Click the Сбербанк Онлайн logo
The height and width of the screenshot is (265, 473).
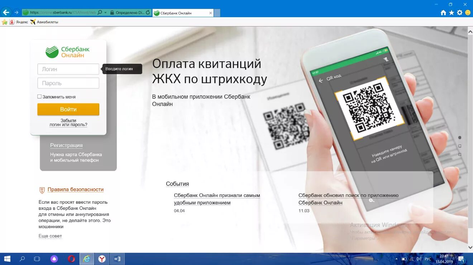(68, 52)
